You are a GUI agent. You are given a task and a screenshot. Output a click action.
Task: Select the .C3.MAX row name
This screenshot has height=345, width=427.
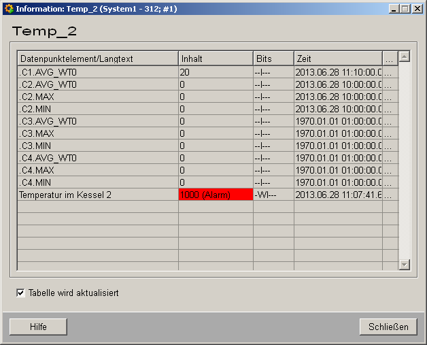(x=98, y=133)
